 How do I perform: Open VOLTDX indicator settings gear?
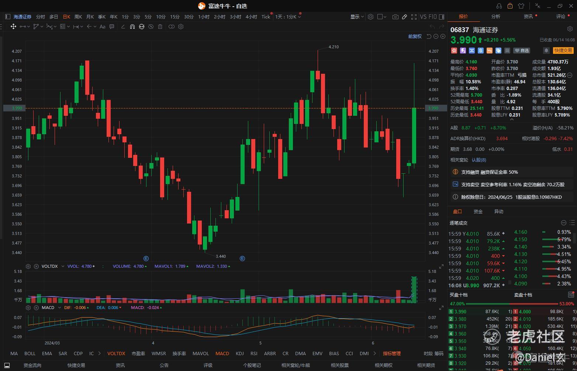click(28, 266)
